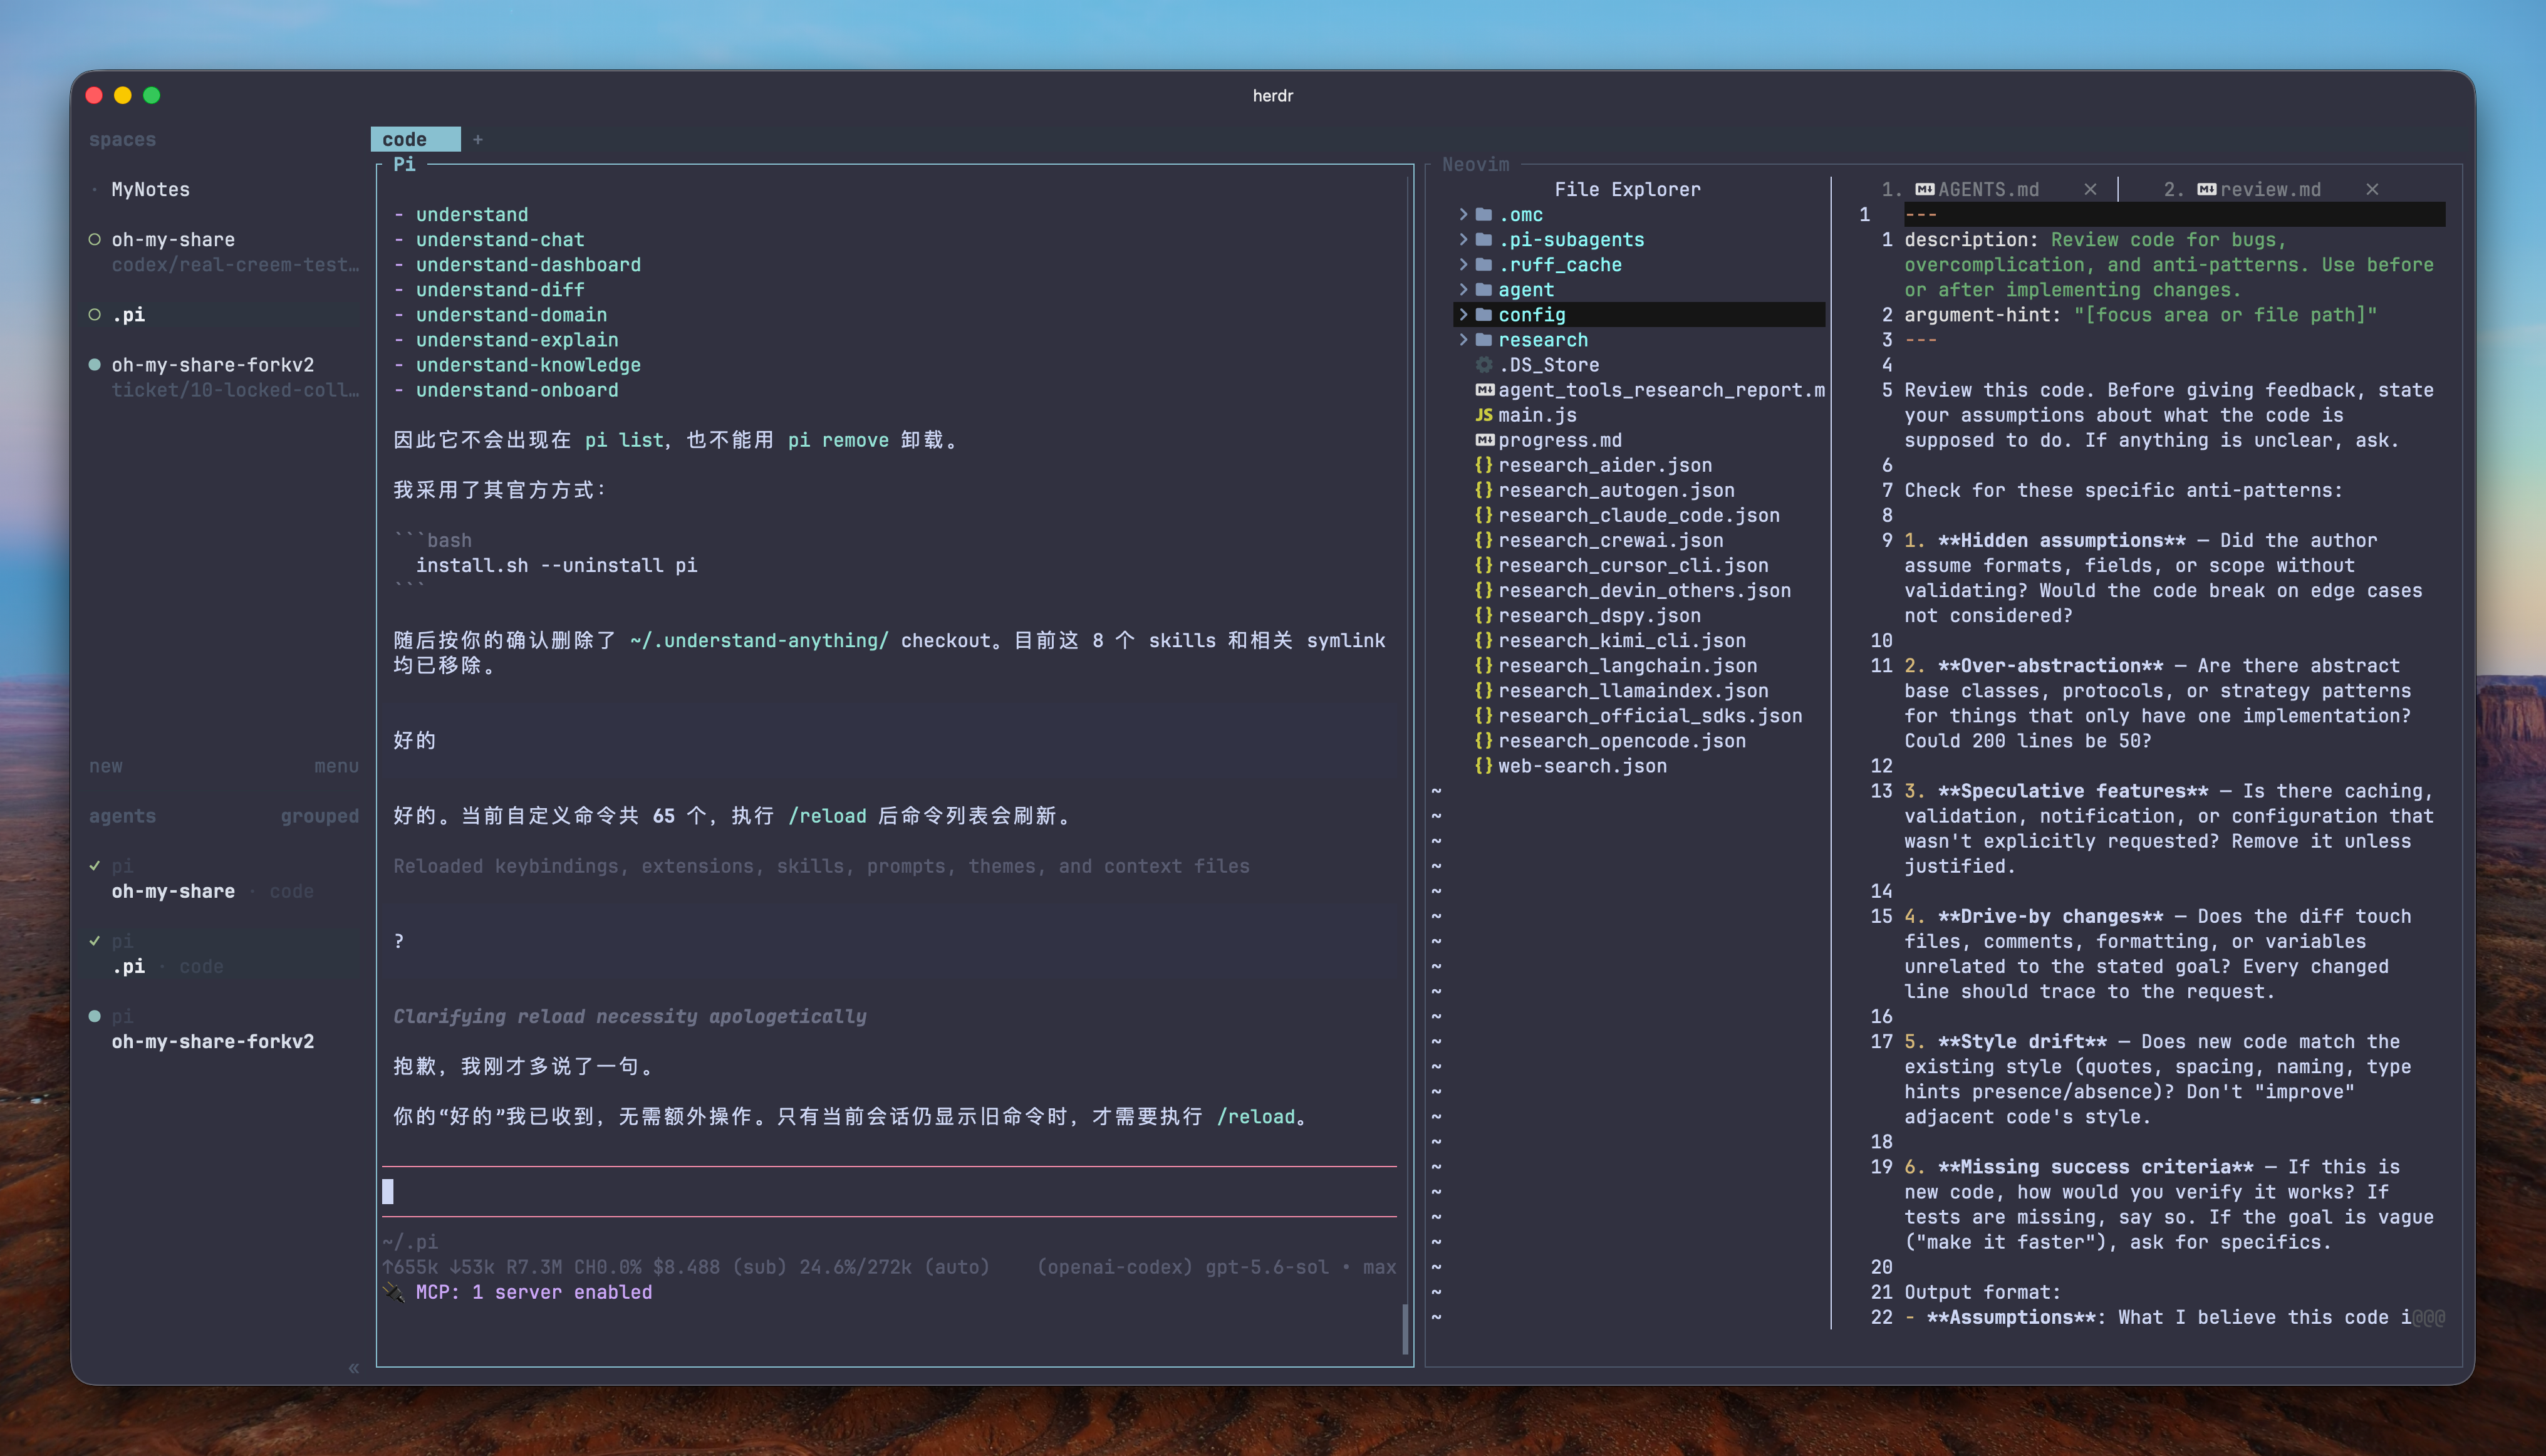
Task: Select the MyNotes space
Action: (151, 190)
